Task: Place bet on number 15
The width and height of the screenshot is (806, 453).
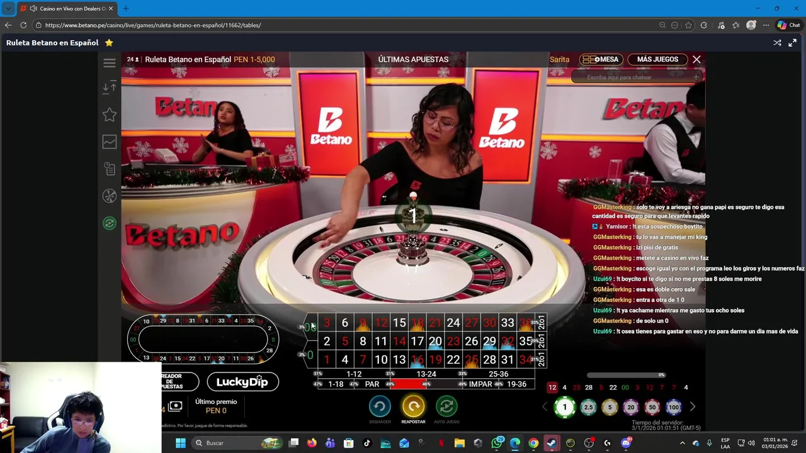Action: pos(399,323)
